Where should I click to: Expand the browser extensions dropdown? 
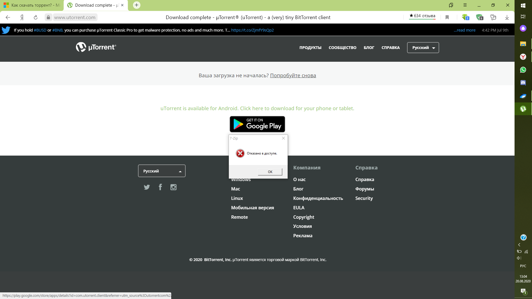(x=493, y=17)
